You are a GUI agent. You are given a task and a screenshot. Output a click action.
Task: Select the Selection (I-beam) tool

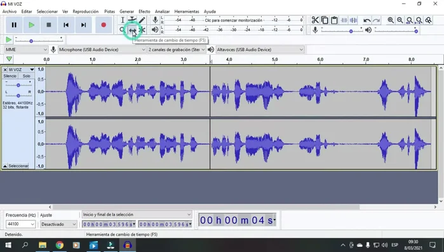click(123, 20)
